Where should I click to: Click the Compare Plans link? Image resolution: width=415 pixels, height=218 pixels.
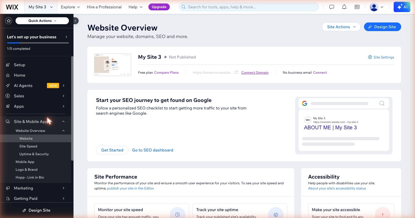pos(166,73)
